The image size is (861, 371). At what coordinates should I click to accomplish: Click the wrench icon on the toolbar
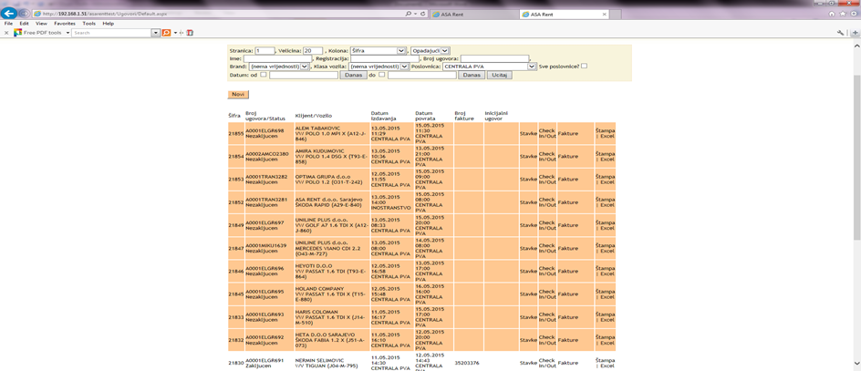click(840, 33)
